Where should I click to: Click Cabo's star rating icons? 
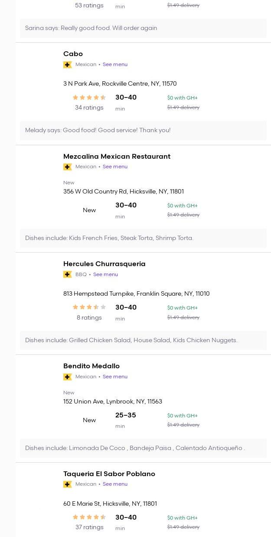coord(89,98)
